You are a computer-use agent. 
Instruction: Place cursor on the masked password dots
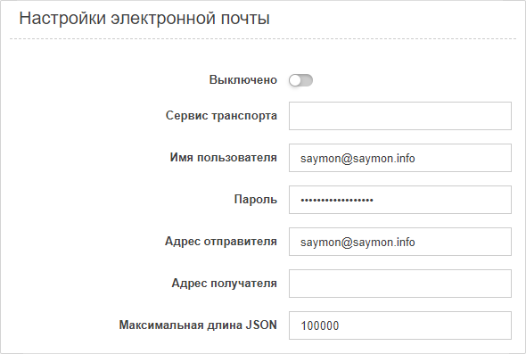(337, 201)
